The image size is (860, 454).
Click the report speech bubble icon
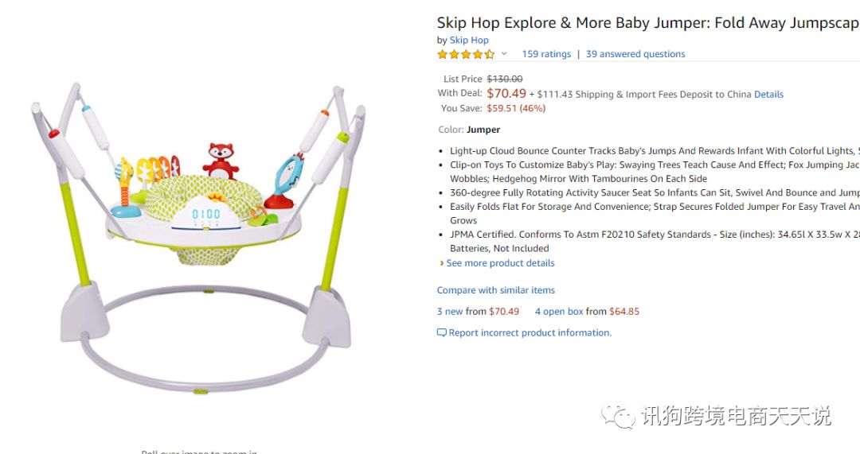441,332
